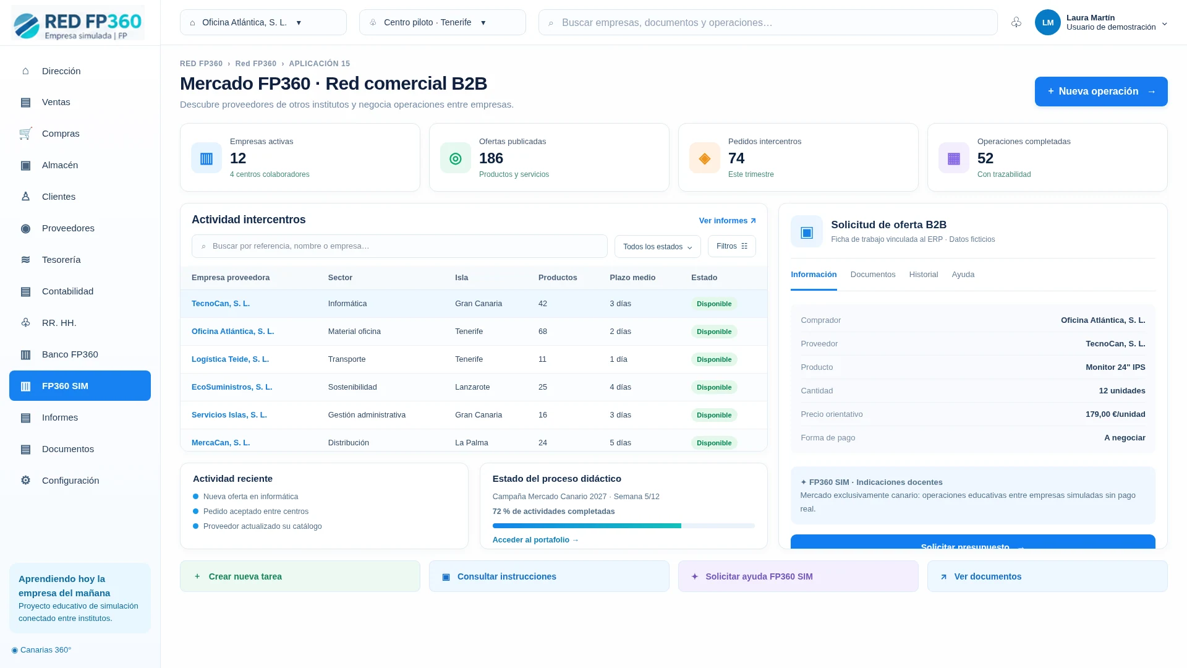Click the activities completion progress bar
Viewport: 1187px width, 668px height.
coord(624,526)
